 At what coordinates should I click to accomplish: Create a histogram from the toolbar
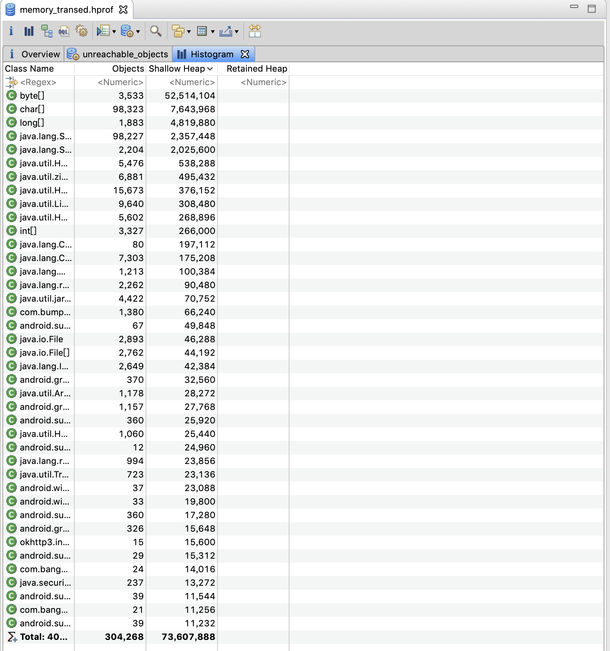(29, 31)
